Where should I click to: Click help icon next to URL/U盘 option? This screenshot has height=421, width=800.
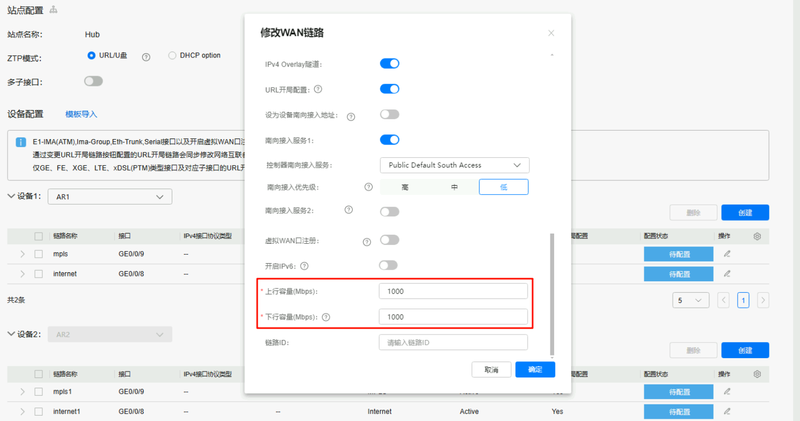click(x=146, y=56)
